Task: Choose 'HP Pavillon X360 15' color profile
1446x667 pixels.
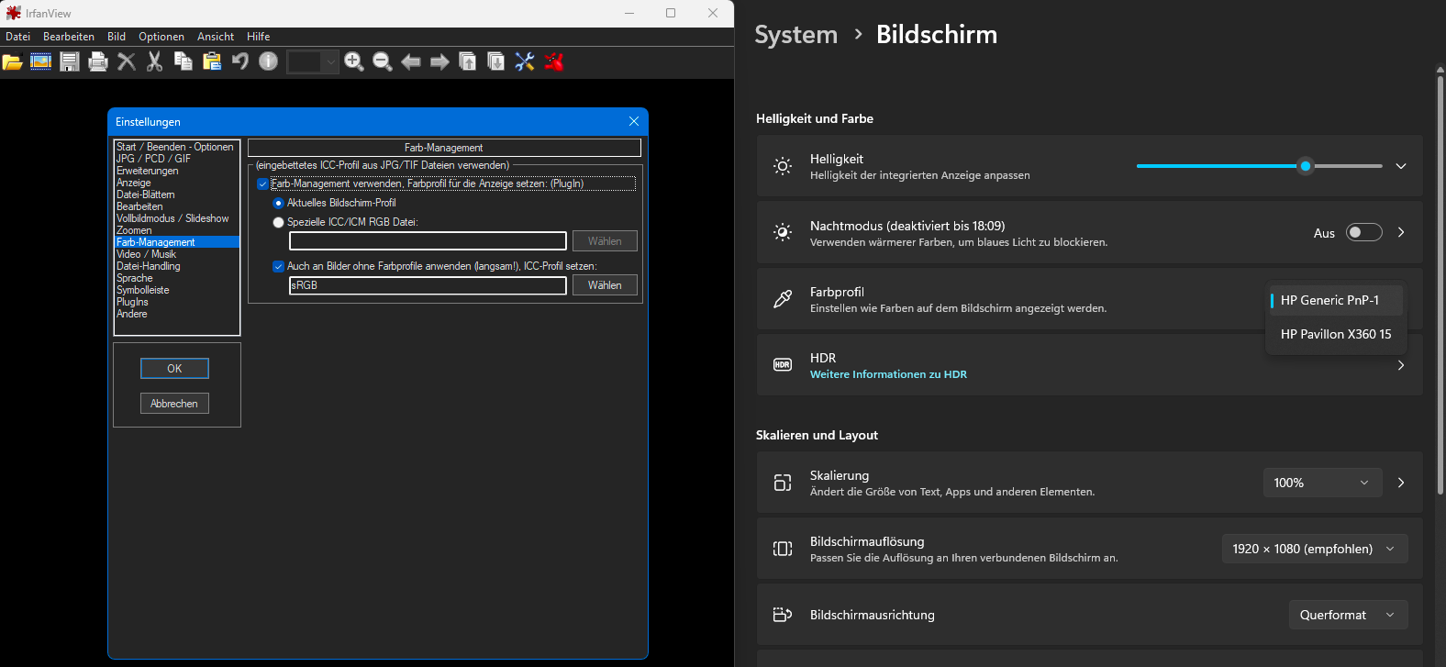Action: pos(1335,334)
